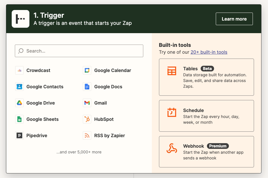This screenshot has height=178, width=268.
Task: Click the Premium badge next to Webhook
Action: [x=218, y=146]
